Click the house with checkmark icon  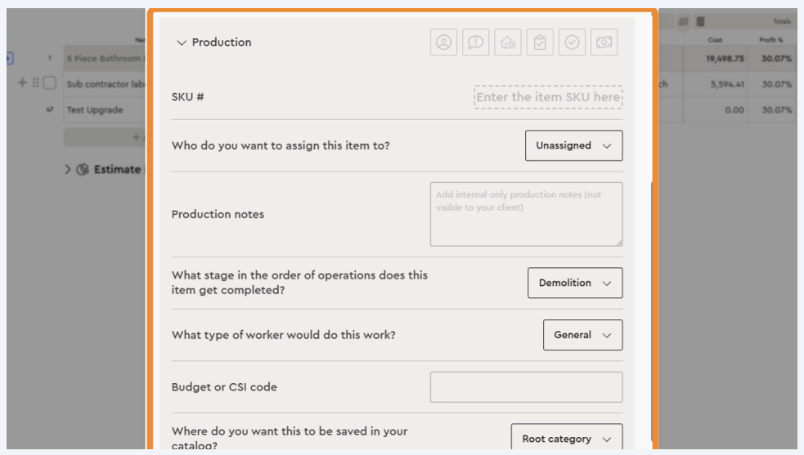point(507,42)
